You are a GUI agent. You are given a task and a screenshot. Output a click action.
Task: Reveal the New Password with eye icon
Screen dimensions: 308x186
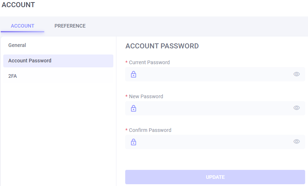(296, 108)
